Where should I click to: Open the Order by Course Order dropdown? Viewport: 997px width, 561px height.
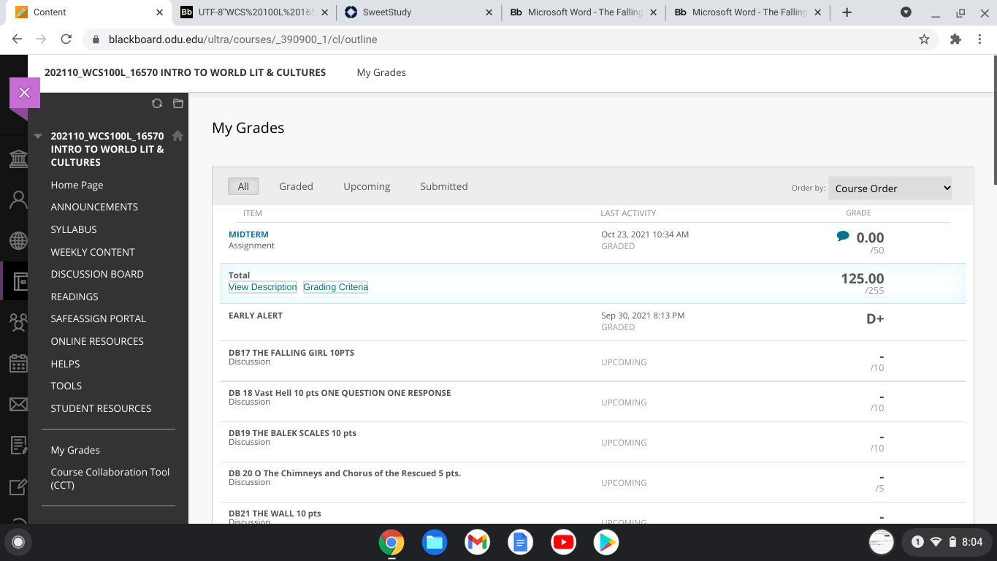click(890, 188)
